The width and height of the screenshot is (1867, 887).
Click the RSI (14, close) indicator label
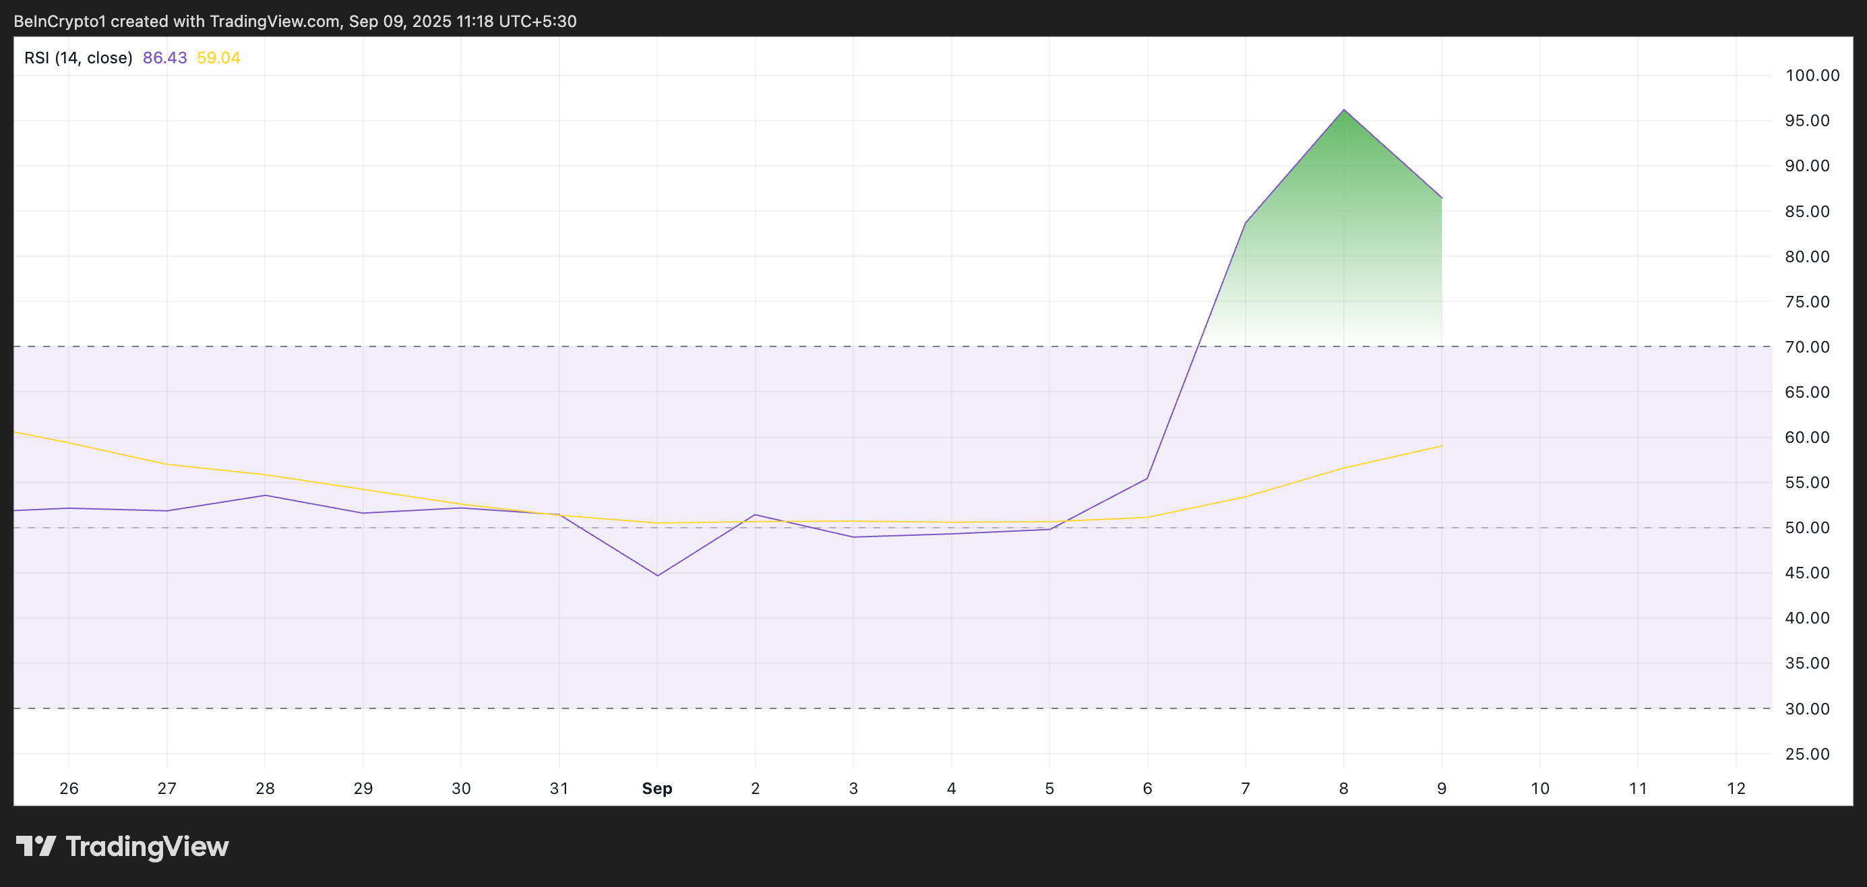78,58
